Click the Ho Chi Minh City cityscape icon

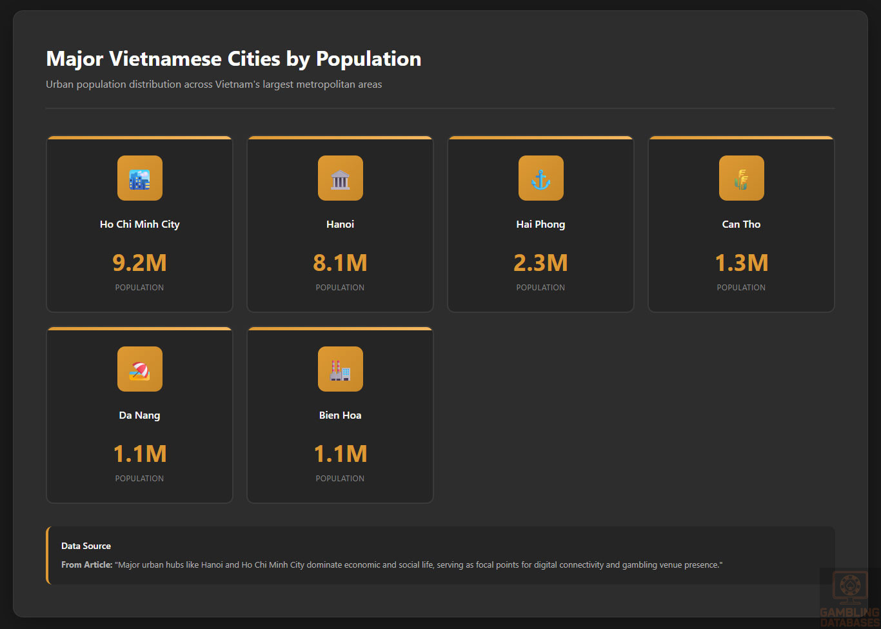click(x=139, y=178)
